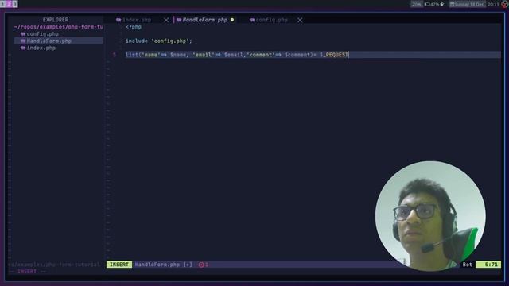Click the battery 47% indicator in top bar
The height and width of the screenshot is (286, 509).
434,4
